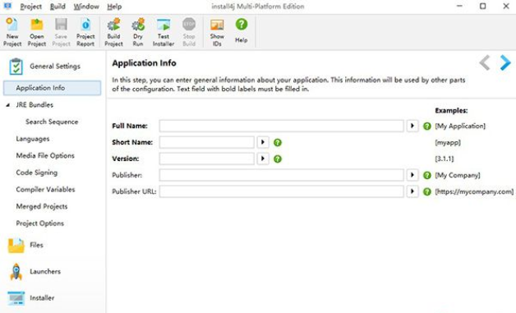Maximize the install4j window
Image resolution: width=516 pixels, height=313 pixels.
pos(483,7)
